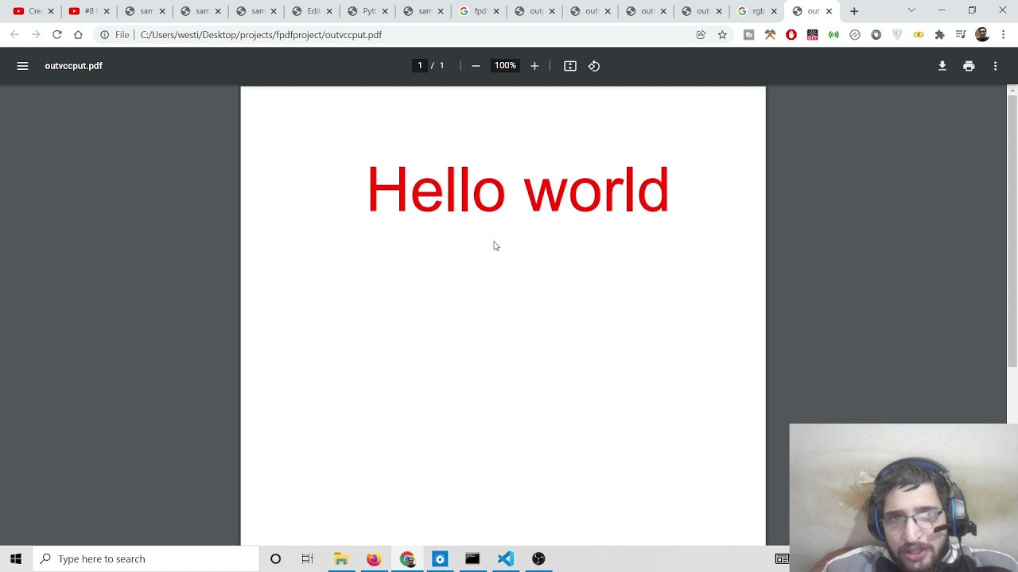Download the PDF file
Image resolution: width=1018 pixels, height=572 pixels.
point(942,66)
